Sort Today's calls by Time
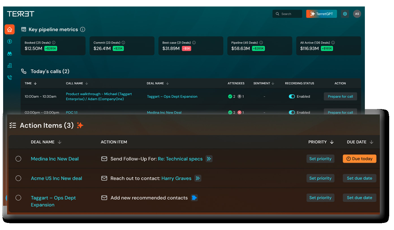The width and height of the screenshot is (394, 230). click(35, 83)
